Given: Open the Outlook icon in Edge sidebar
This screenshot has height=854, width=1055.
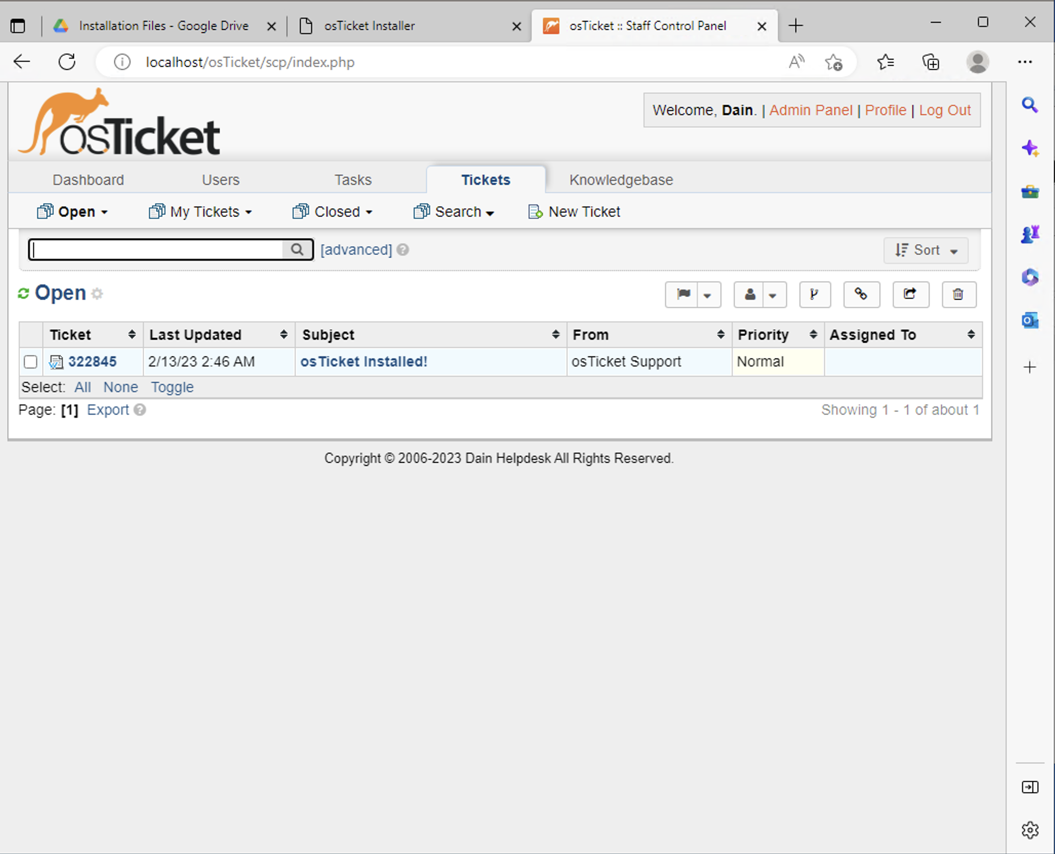Looking at the screenshot, I should (1029, 321).
